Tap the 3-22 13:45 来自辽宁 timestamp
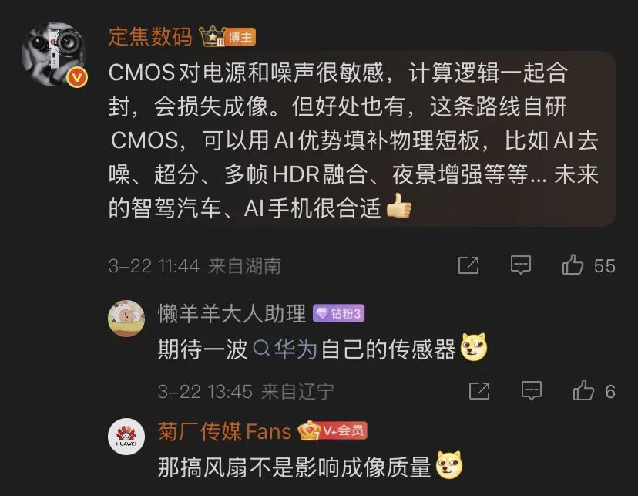Image resolution: width=638 pixels, height=496 pixels. (x=246, y=392)
